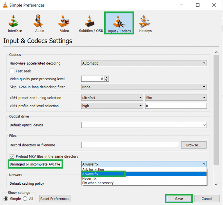This screenshot has width=223, height=205.
Task: Click the post-processing level value field
Action: tap(93, 79)
